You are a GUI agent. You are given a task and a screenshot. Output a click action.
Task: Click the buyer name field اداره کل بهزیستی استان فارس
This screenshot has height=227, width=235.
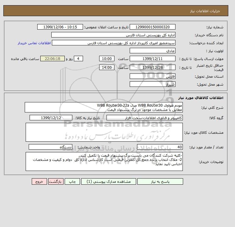click(x=113, y=35)
